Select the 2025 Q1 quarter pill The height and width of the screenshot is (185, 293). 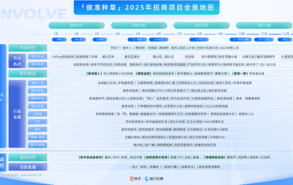(77, 25)
